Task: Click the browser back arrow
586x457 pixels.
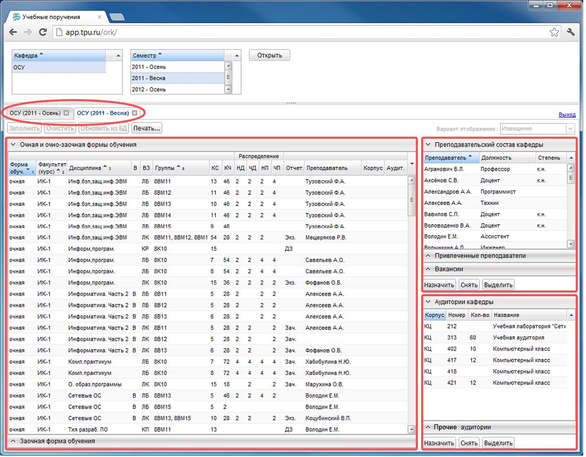Action: pos(13,32)
